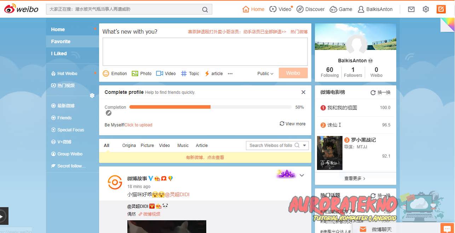The image size is (455, 233).
Task: Open the 微博视频 link in post
Action: (x=149, y=214)
